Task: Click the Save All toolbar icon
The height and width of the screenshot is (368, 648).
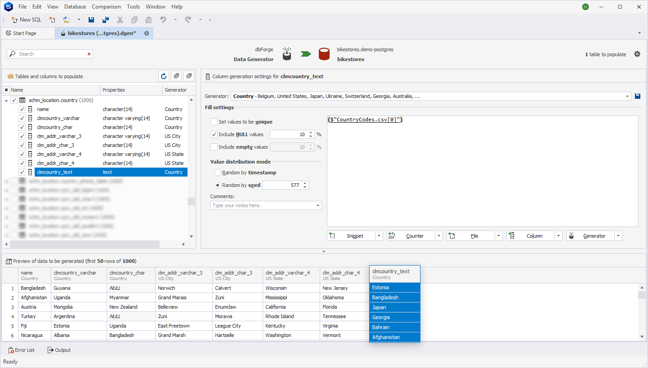Action: 106,20
